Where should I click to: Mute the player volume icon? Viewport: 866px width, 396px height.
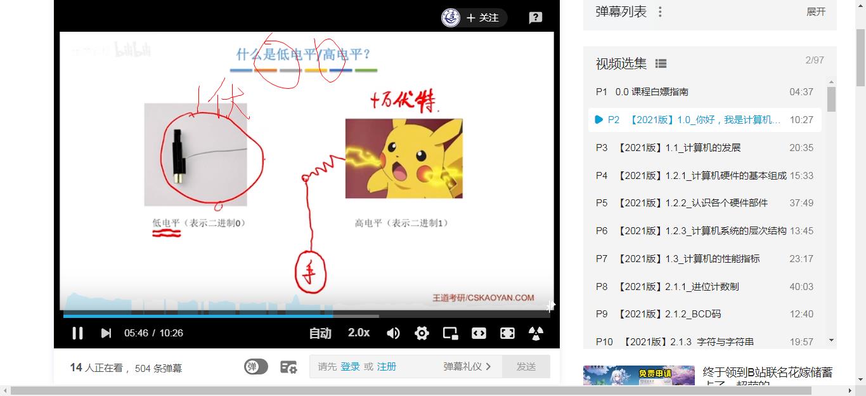[393, 333]
